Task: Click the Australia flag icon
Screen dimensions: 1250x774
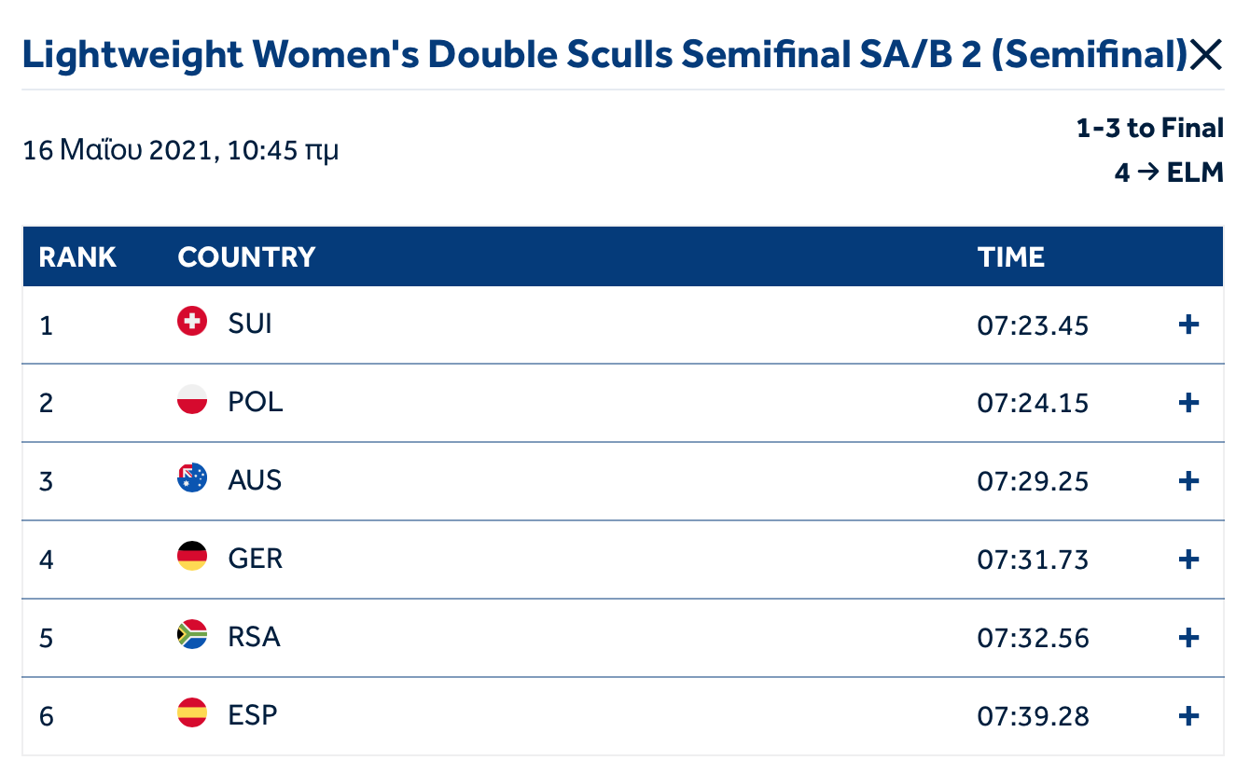Action: 192,479
